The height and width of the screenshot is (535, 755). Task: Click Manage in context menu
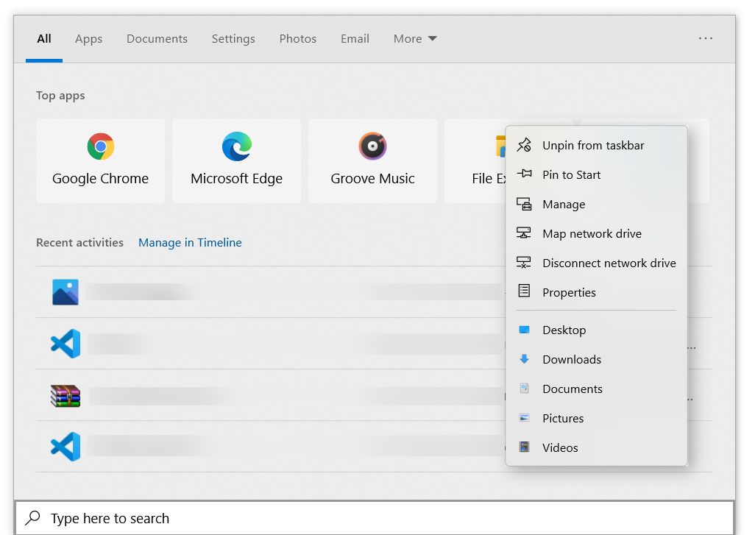[x=596, y=204]
